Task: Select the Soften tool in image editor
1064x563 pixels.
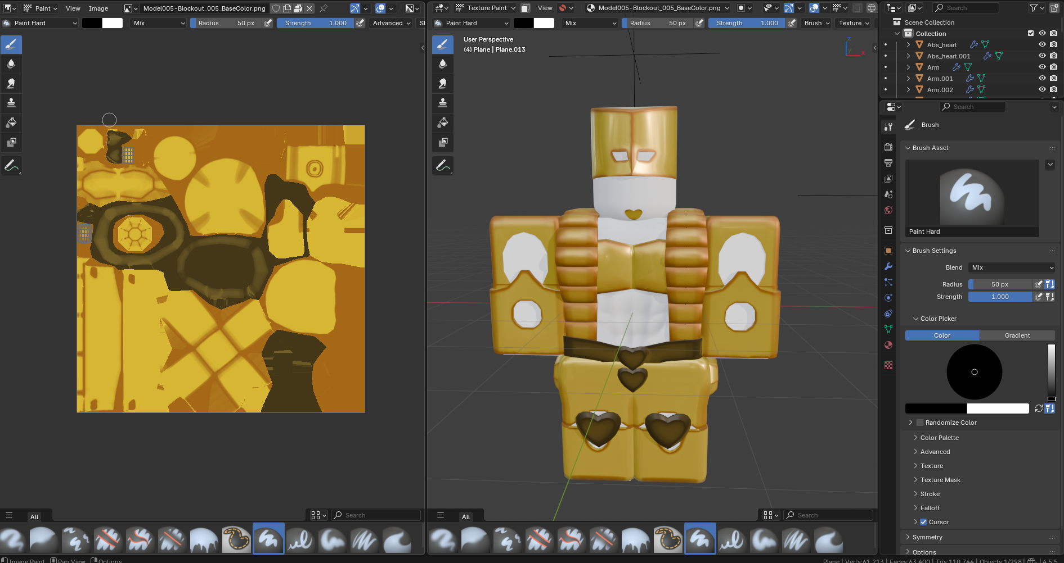Action: tap(11, 64)
